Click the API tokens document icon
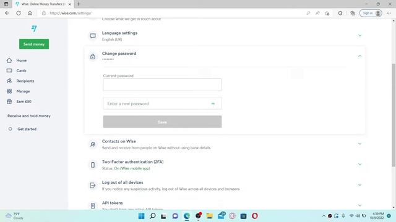 93,206
